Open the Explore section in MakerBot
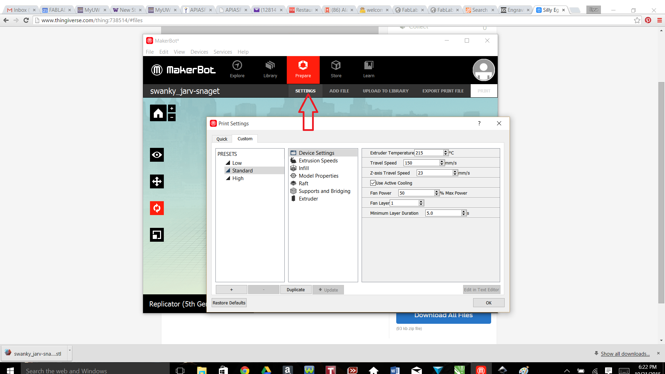 [237, 70]
